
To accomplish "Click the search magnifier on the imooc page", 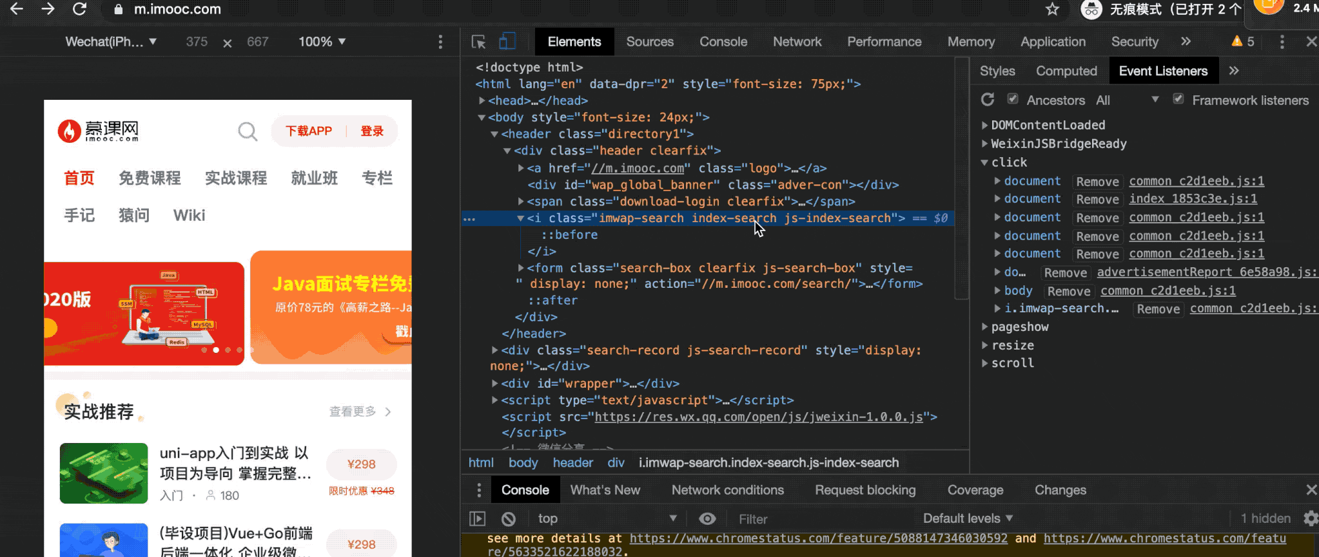I will coord(248,131).
